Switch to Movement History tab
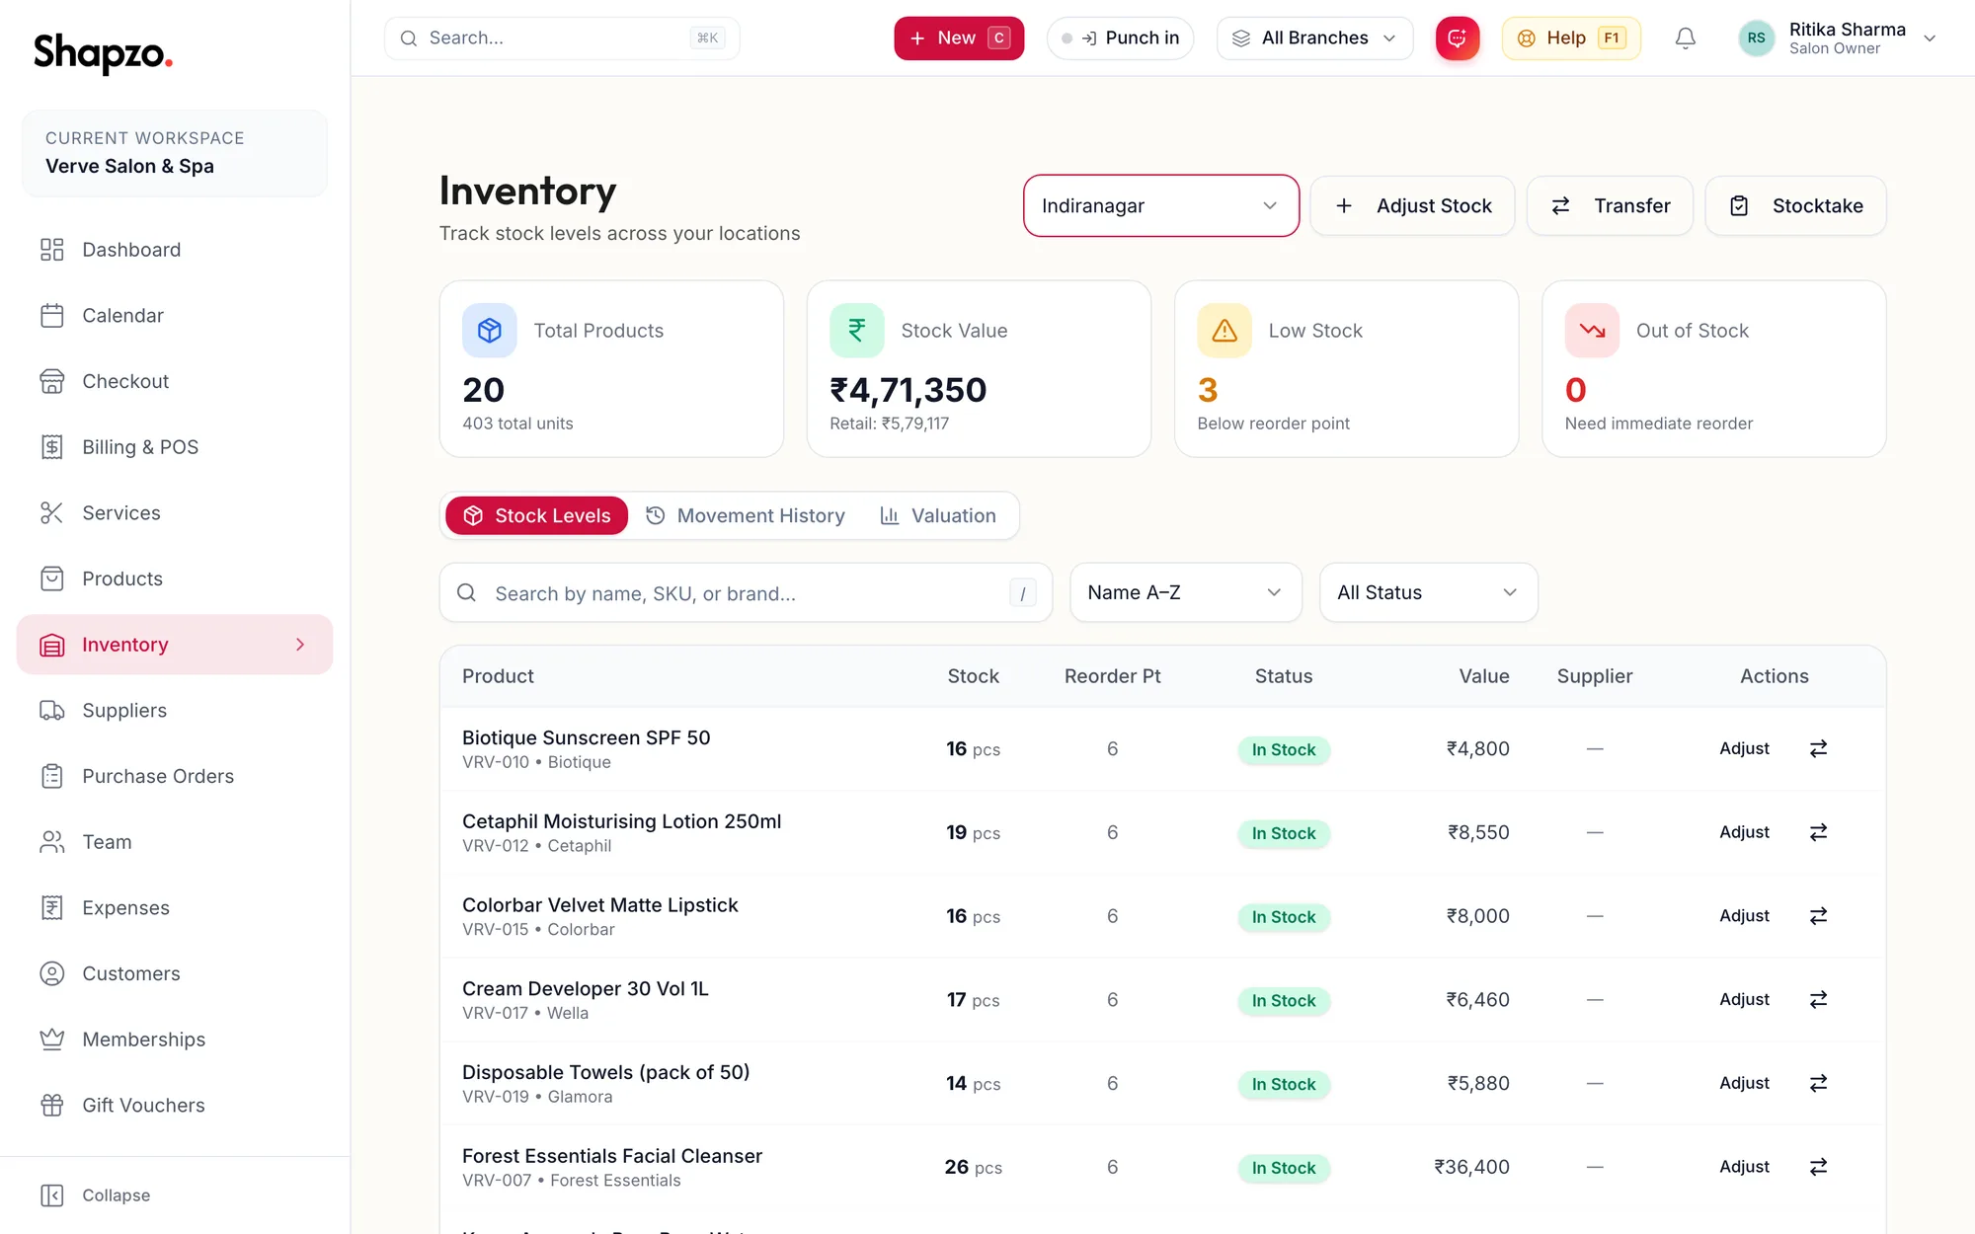 [746, 516]
